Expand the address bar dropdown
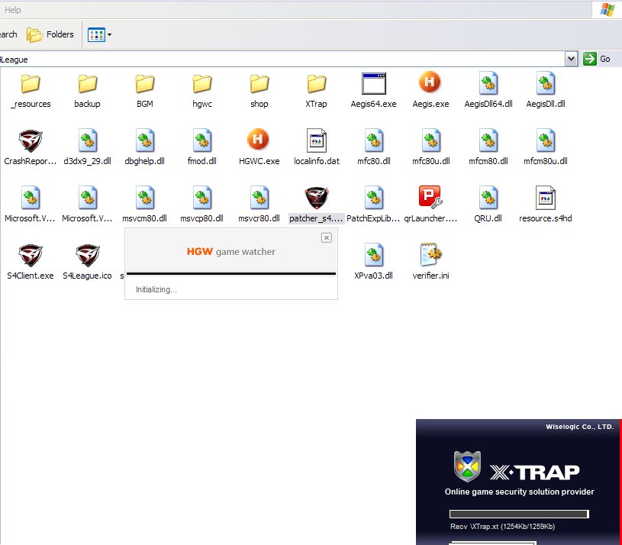 click(571, 59)
